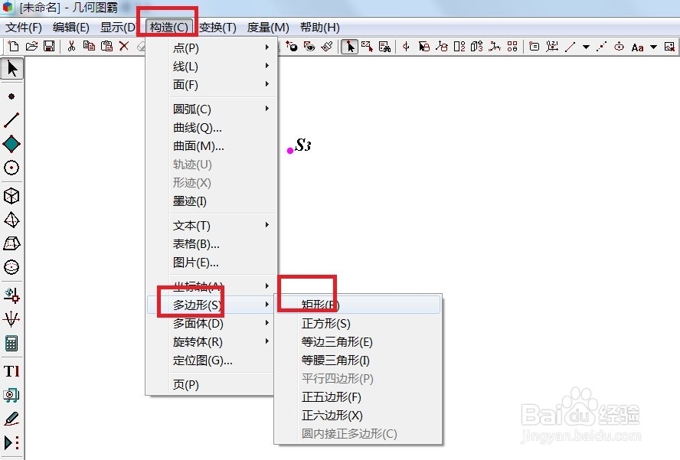This screenshot has width=680, height=460.
Task: Open the calculator tool
Action: (x=11, y=344)
